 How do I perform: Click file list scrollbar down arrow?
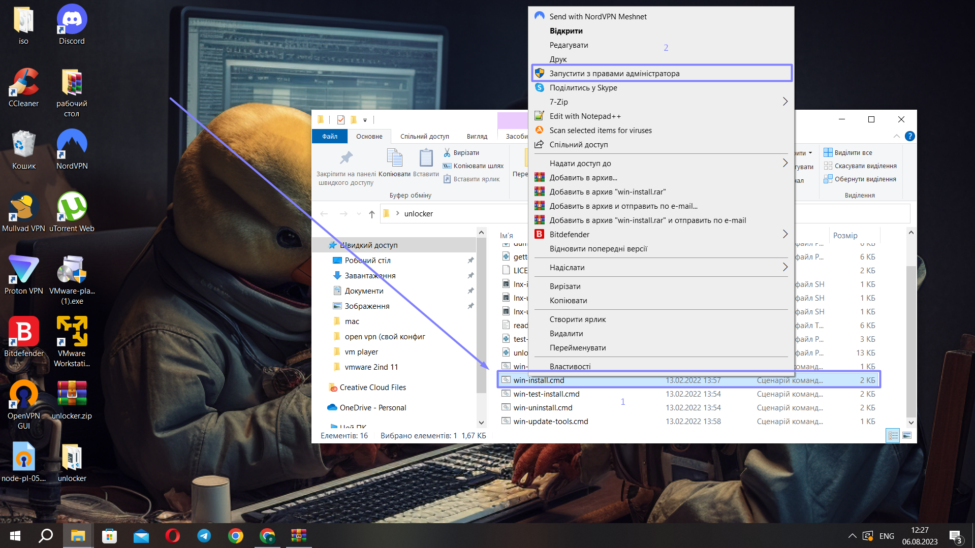coord(911,422)
